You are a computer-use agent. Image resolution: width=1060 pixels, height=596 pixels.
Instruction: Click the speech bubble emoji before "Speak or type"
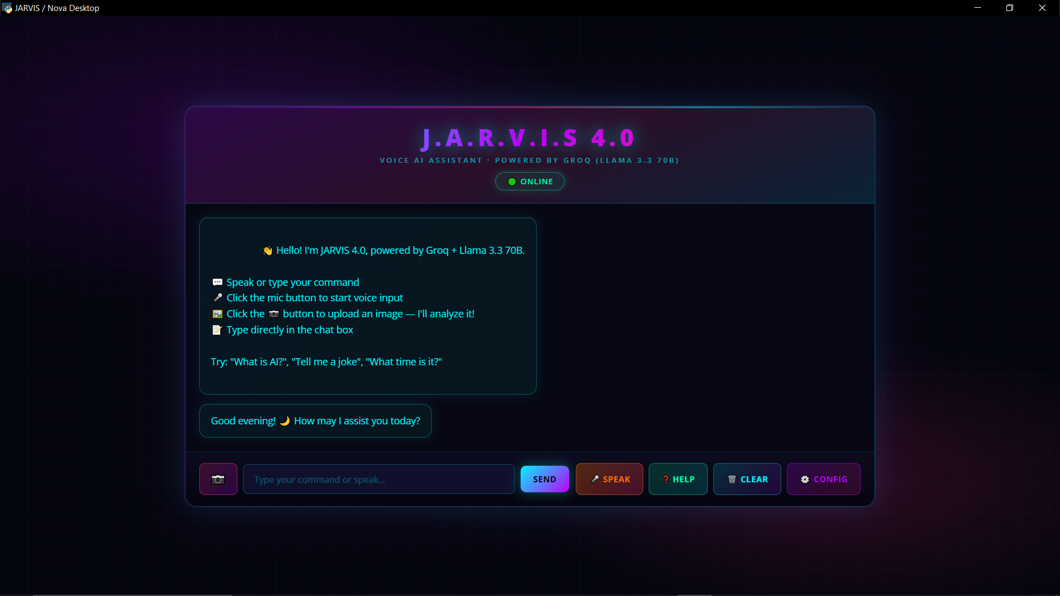click(218, 283)
